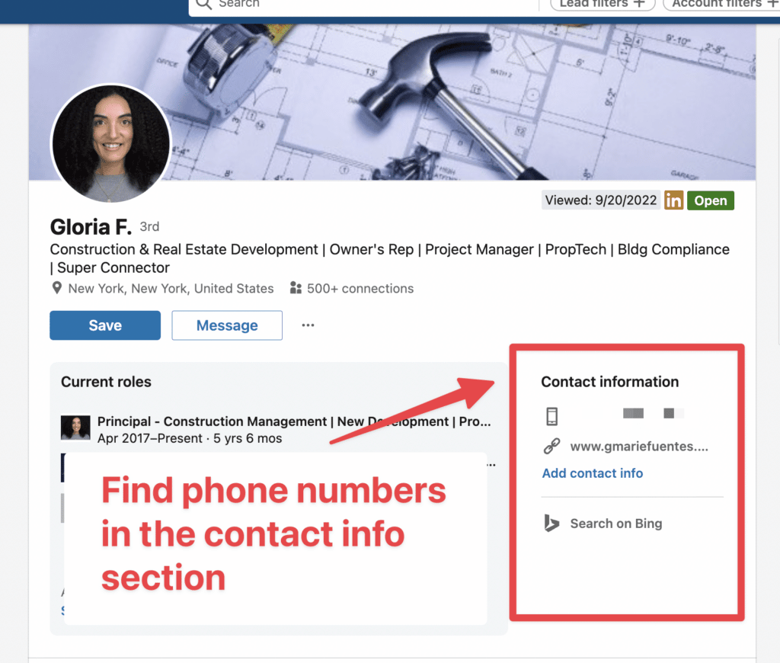Click the orange LinkedIn badge icon
This screenshot has width=780, height=663.
point(673,200)
